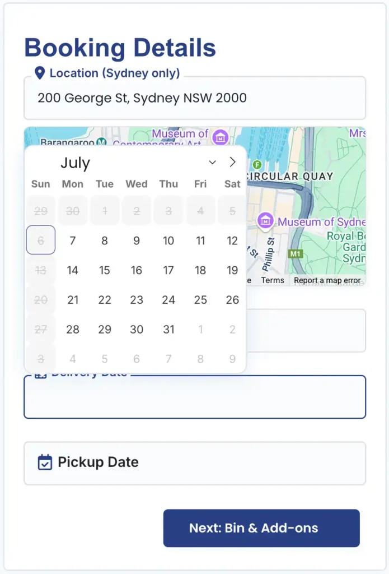Click the Delivery Date input field
This screenshot has width=389, height=574.
pos(195,397)
